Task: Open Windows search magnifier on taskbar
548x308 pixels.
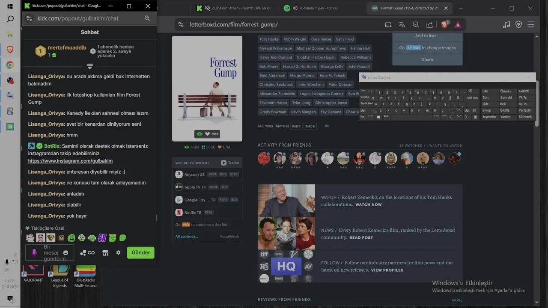Action: click(x=10, y=19)
